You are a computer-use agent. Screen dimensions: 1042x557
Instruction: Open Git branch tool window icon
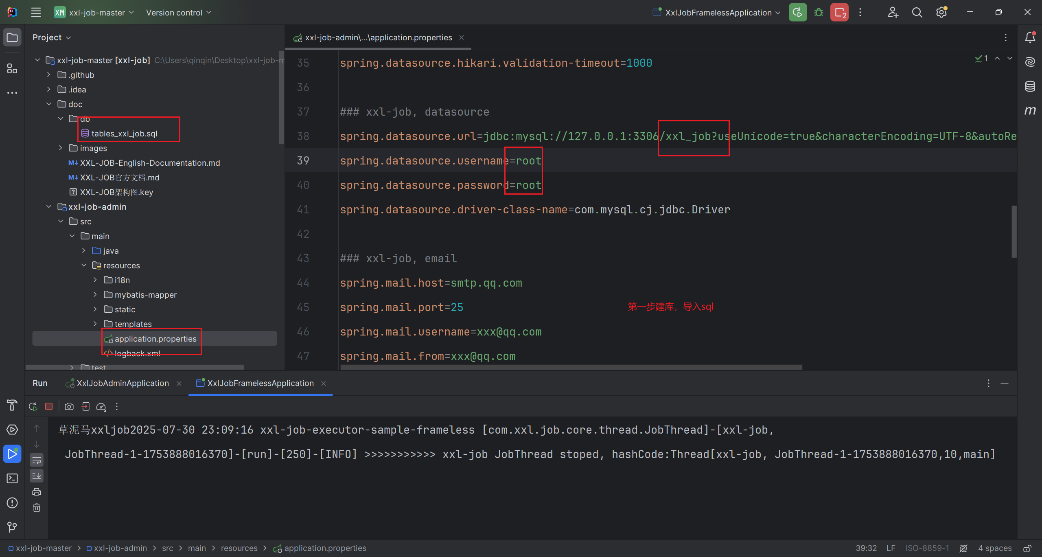(x=12, y=527)
